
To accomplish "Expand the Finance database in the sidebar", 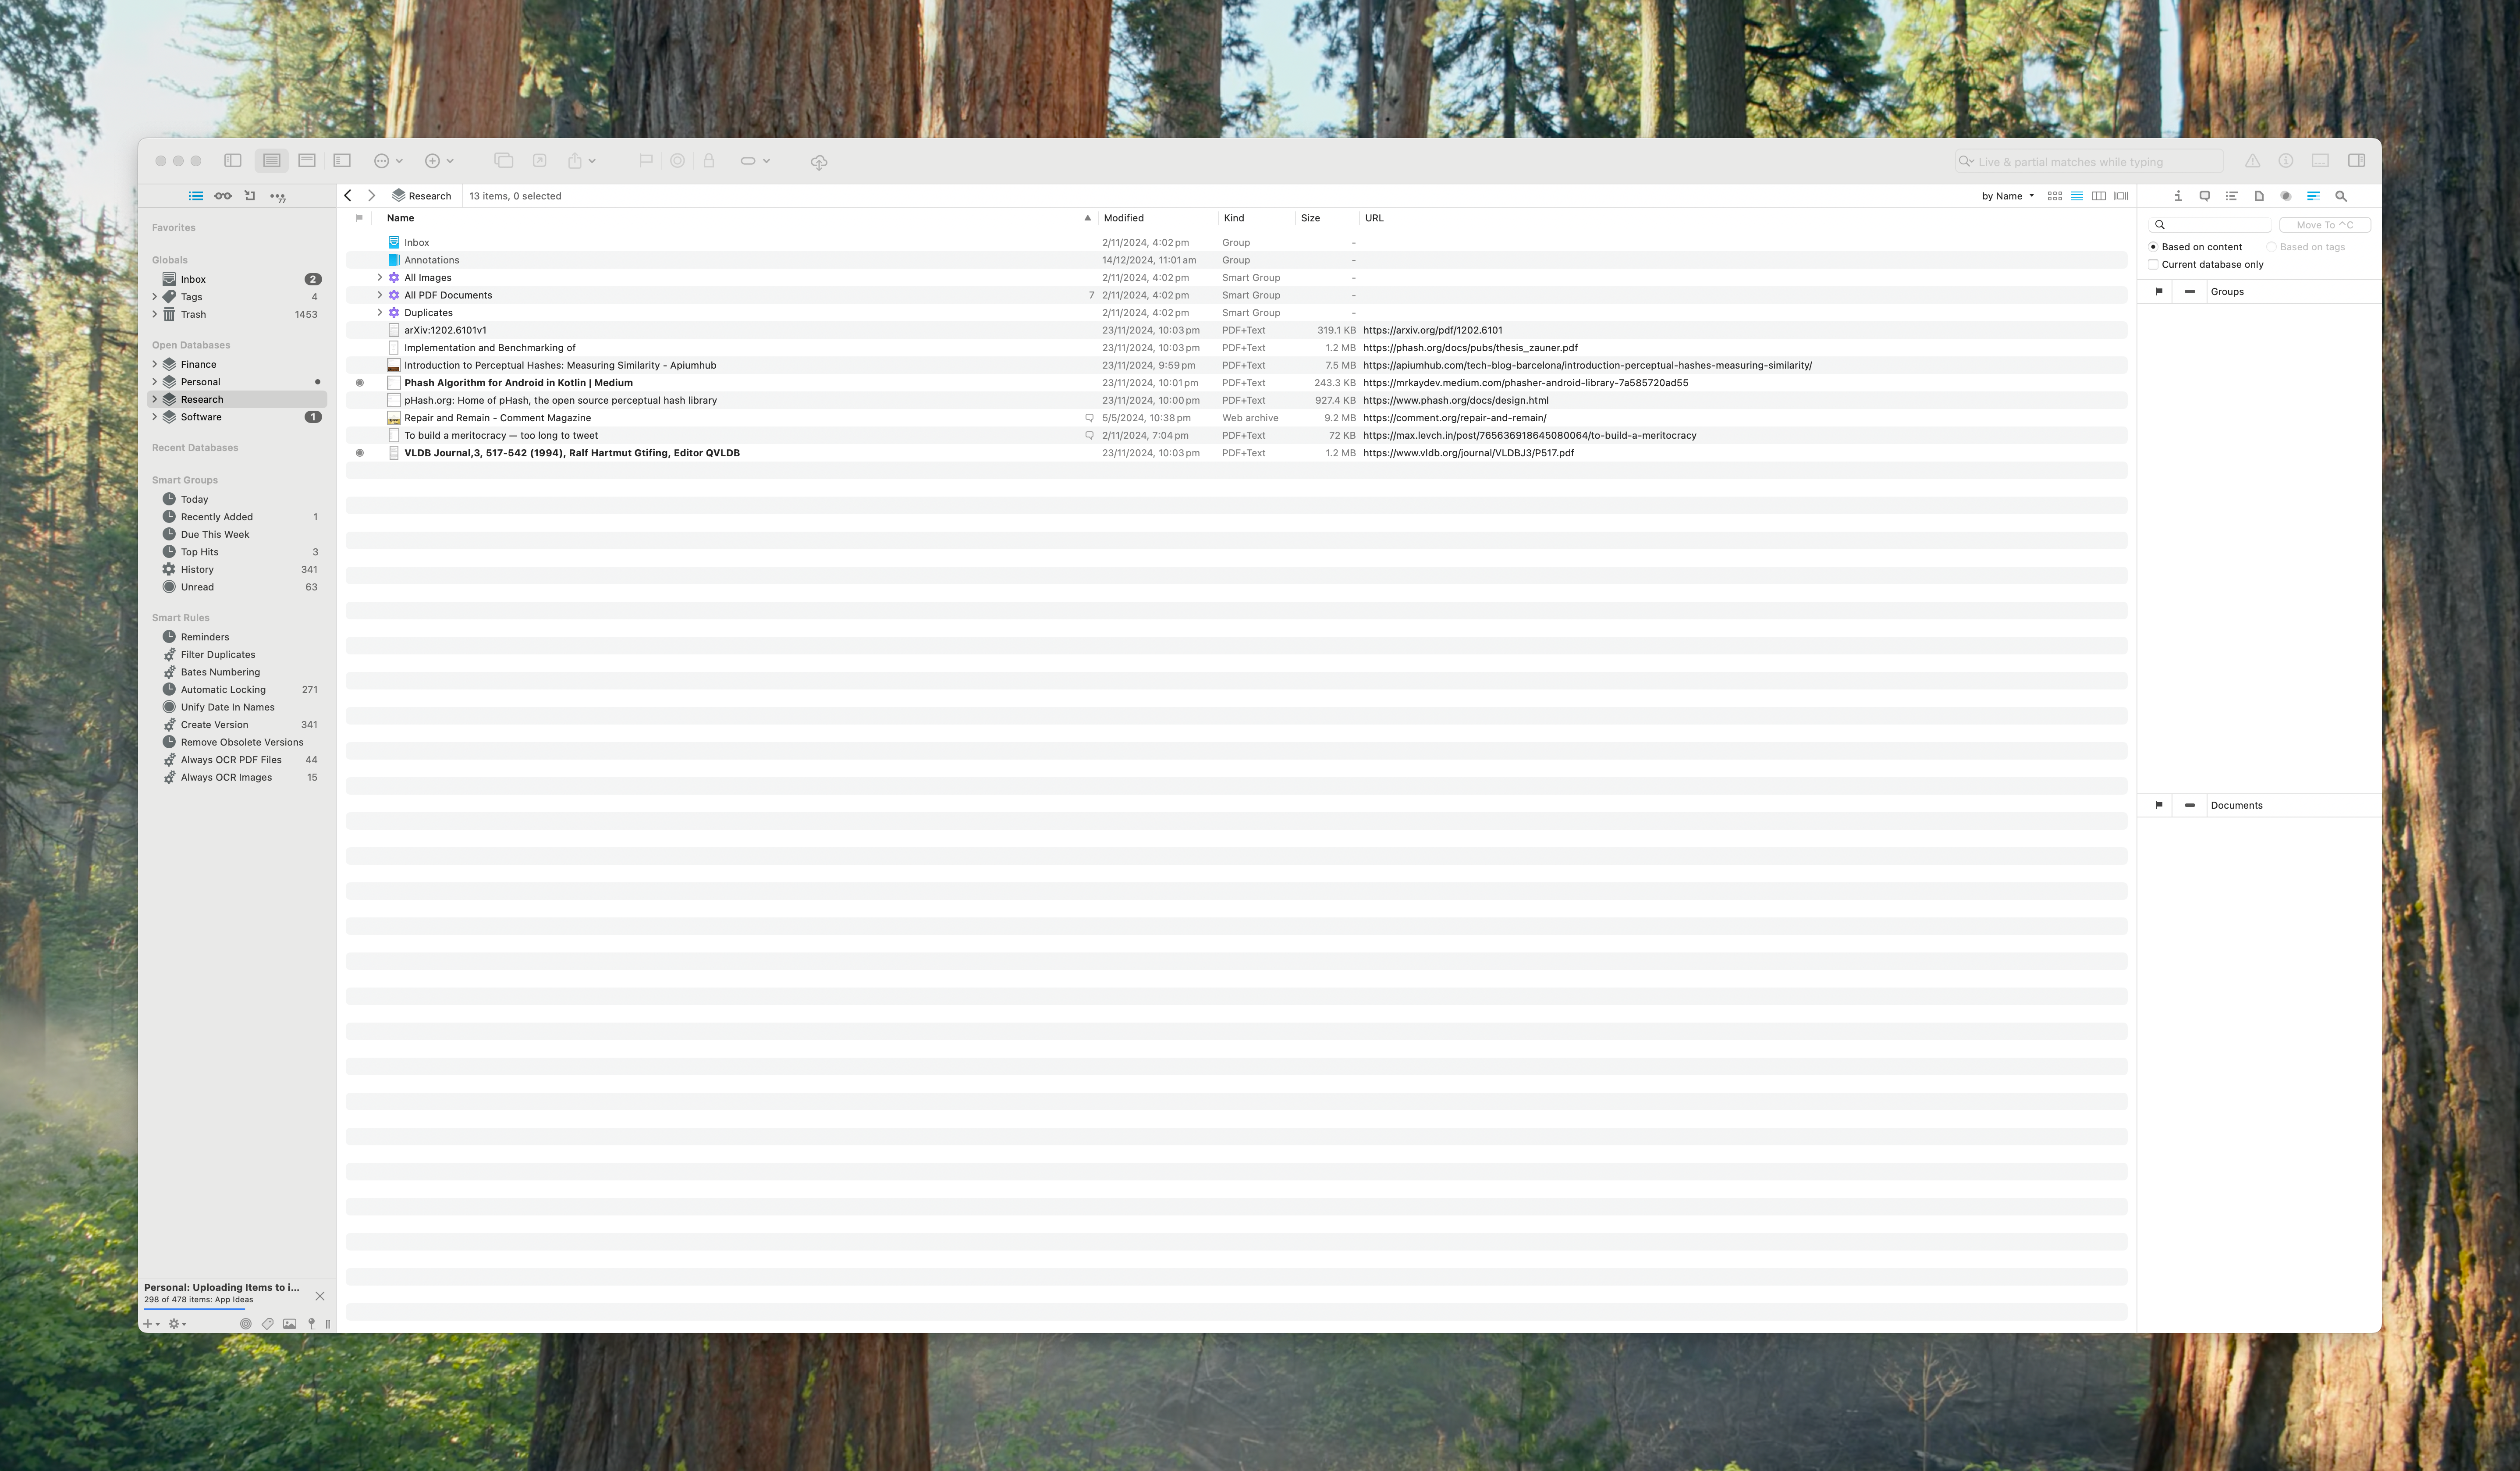I will point(155,364).
